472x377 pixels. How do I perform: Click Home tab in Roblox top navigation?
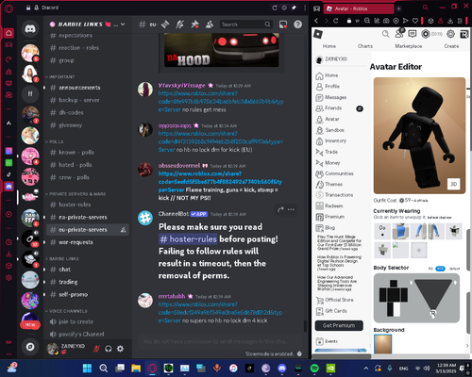coord(329,46)
